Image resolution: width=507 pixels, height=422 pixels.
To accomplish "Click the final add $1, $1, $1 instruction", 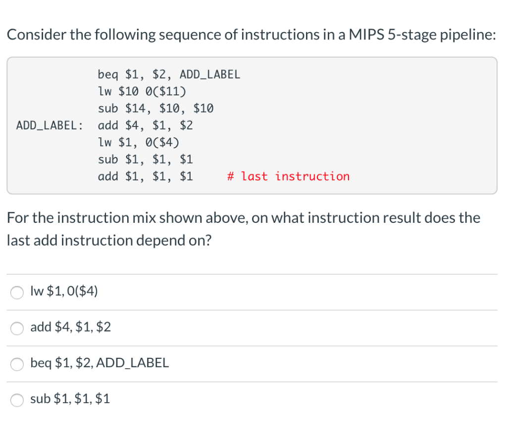I will pos(146,176).
